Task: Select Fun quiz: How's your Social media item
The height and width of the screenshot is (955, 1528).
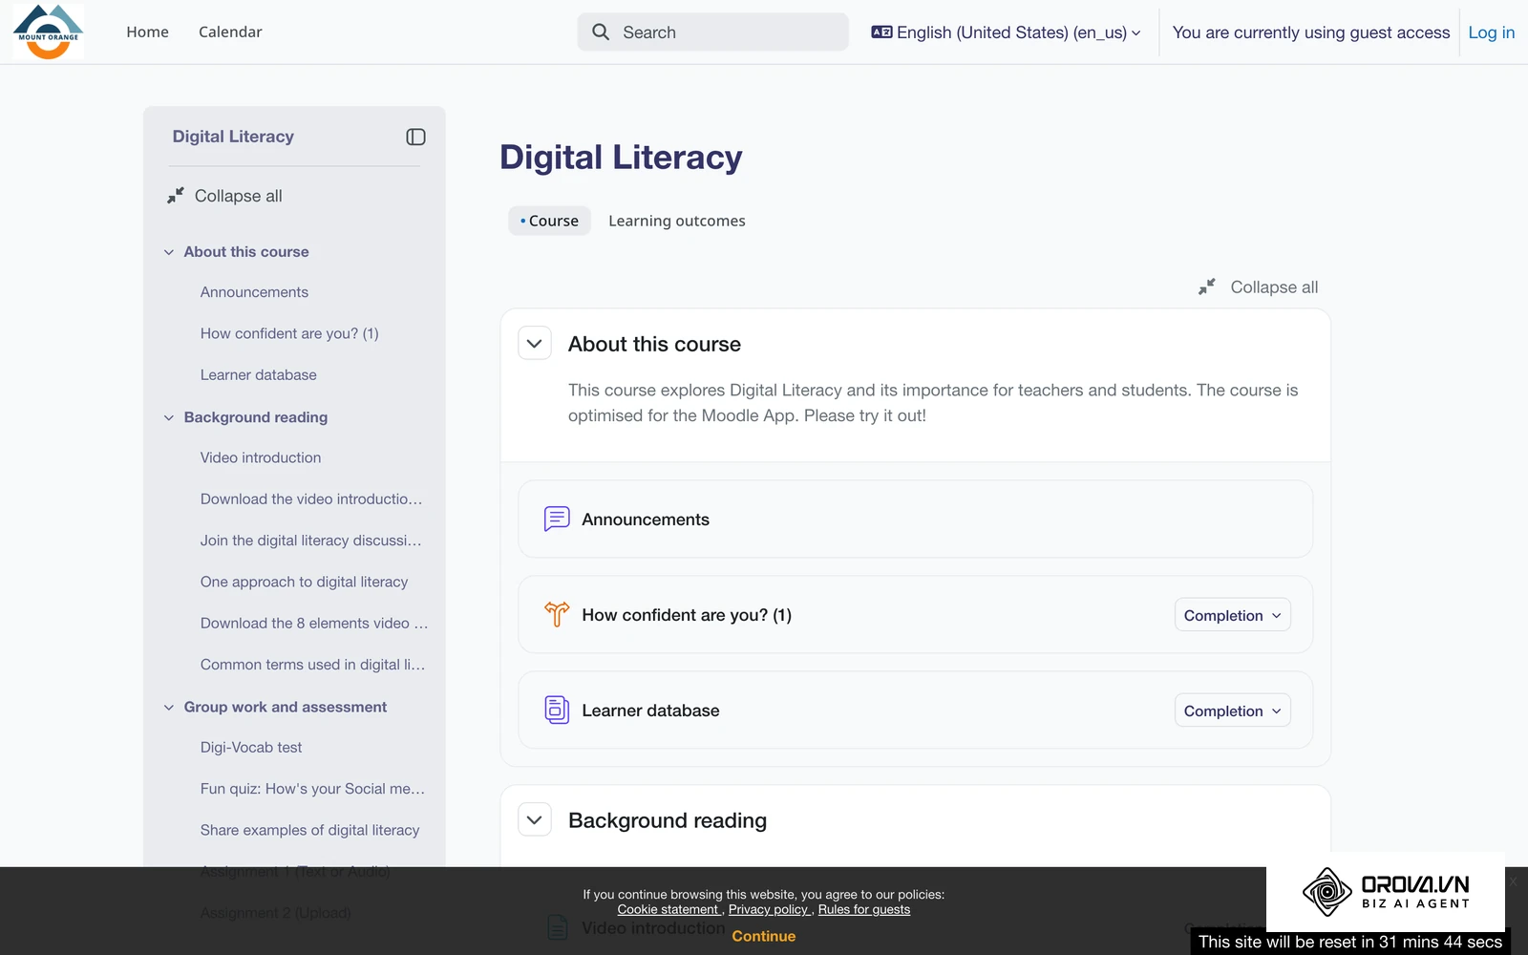Action: [312, 789]
